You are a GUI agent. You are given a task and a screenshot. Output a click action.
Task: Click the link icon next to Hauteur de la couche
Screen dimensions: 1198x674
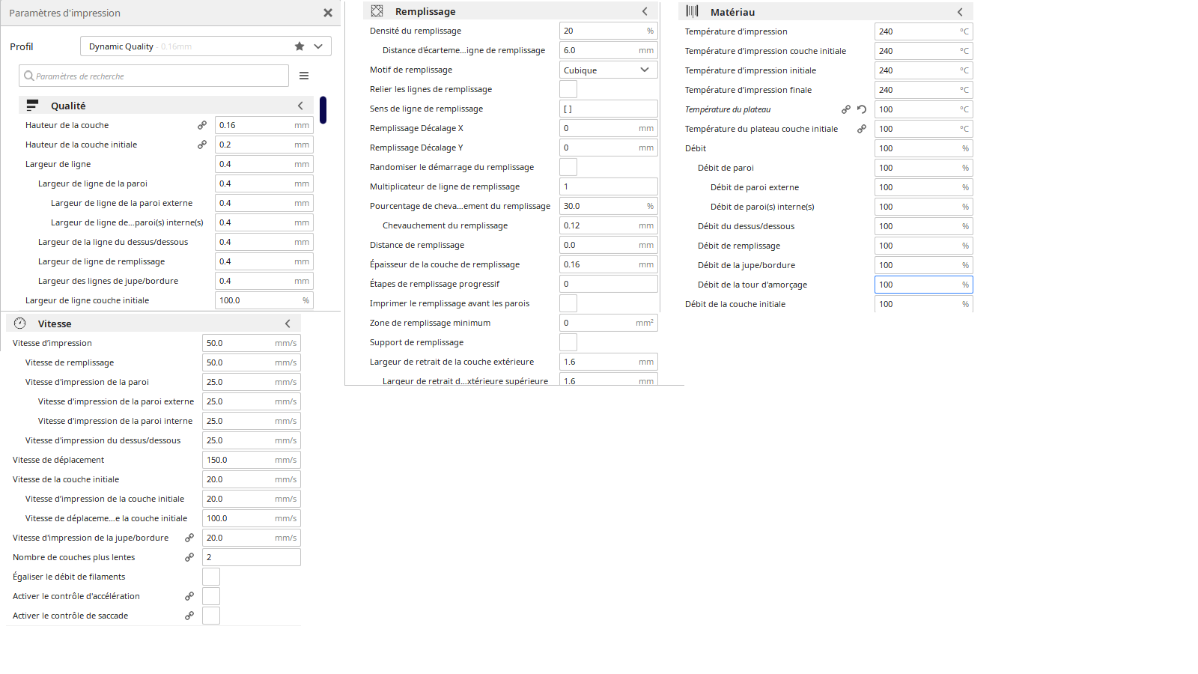[202, 125]
